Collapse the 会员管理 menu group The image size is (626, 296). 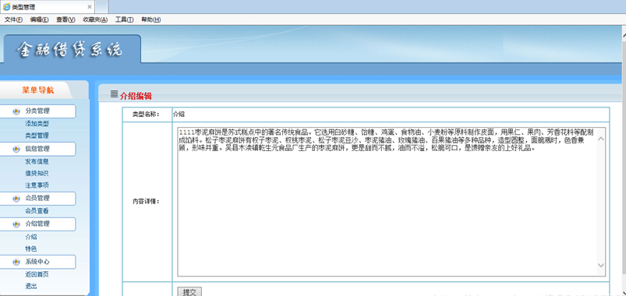37,199
